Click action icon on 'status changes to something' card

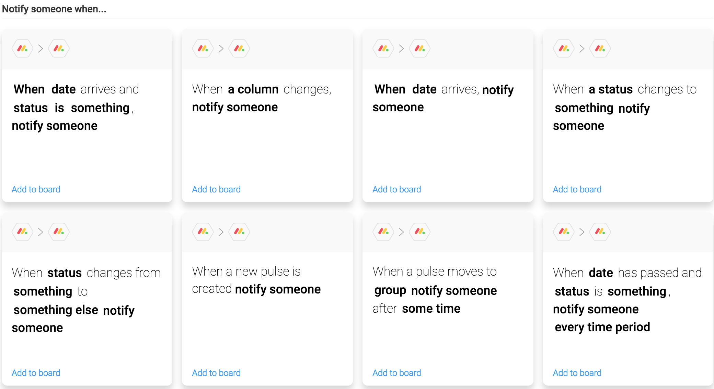point(600,48)
